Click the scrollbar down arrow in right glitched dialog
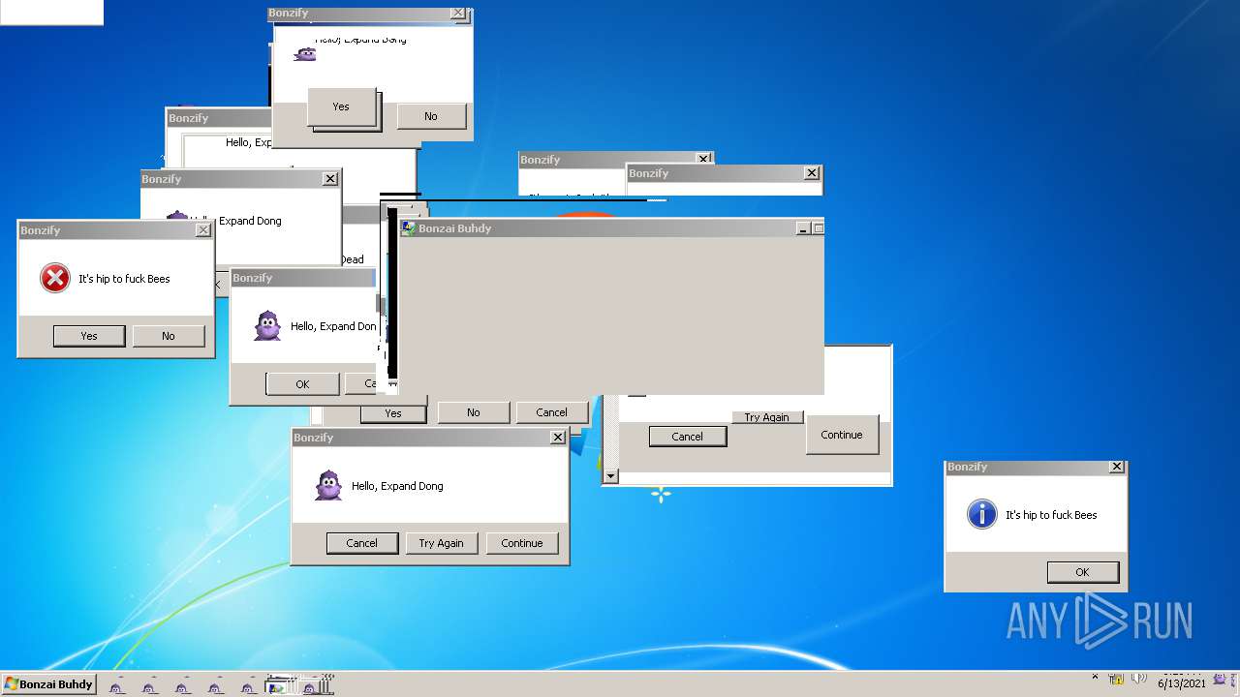The image size is (1240, 697). point(610,476)
